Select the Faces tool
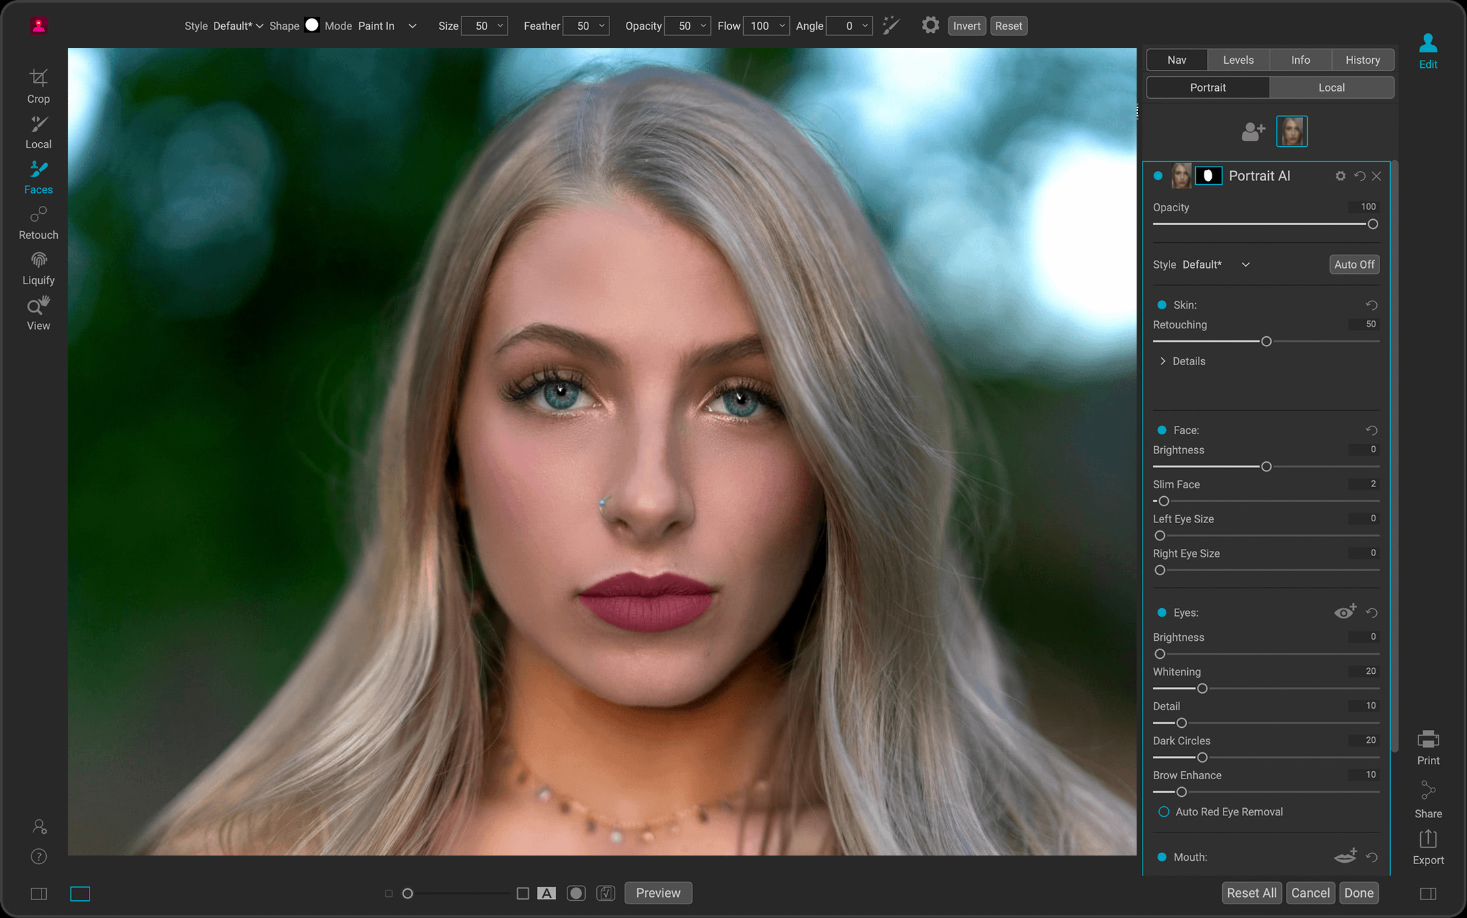This screenshot has width=1467, height=918. click(x=38, y=177)
